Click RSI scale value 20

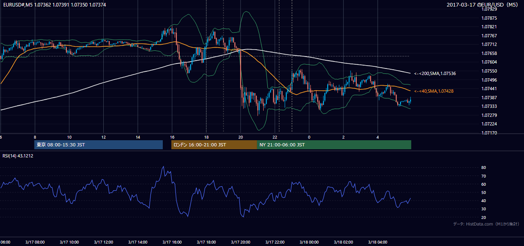[x=484, y=217]
